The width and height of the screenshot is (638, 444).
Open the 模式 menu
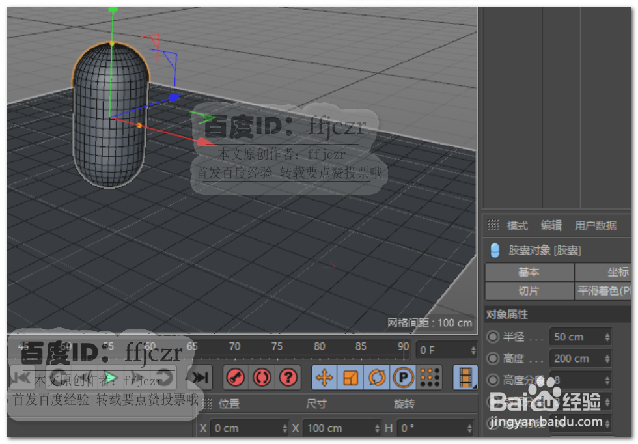tap(517, 225)
